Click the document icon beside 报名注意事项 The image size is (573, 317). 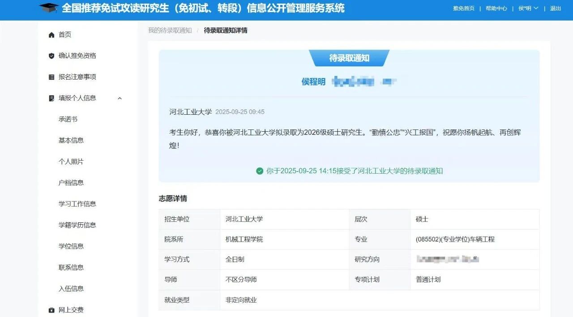51,76
